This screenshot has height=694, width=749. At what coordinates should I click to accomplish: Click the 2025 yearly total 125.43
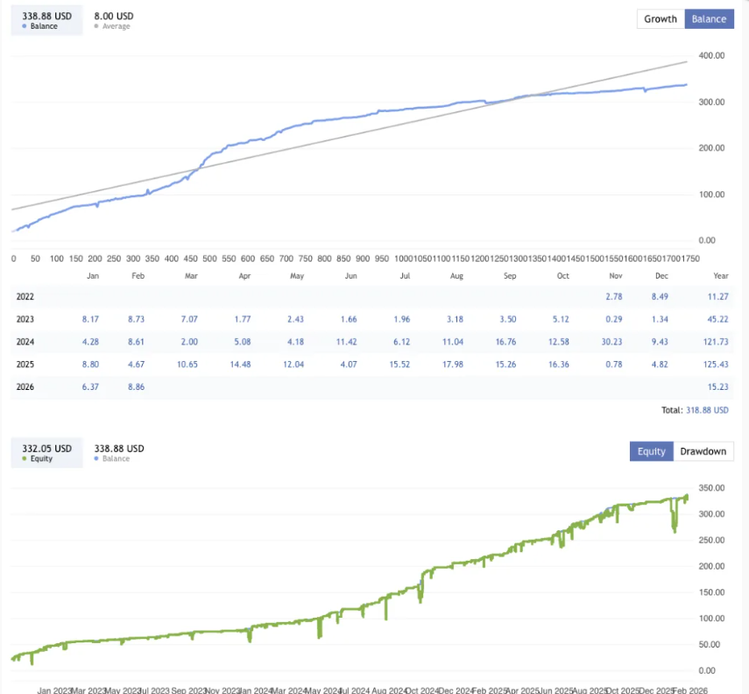click(716, 363)
